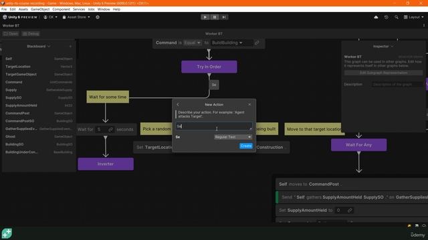
Task: Open the Layout dropdown
Action: pyautogui.click(x=414, y=17)
